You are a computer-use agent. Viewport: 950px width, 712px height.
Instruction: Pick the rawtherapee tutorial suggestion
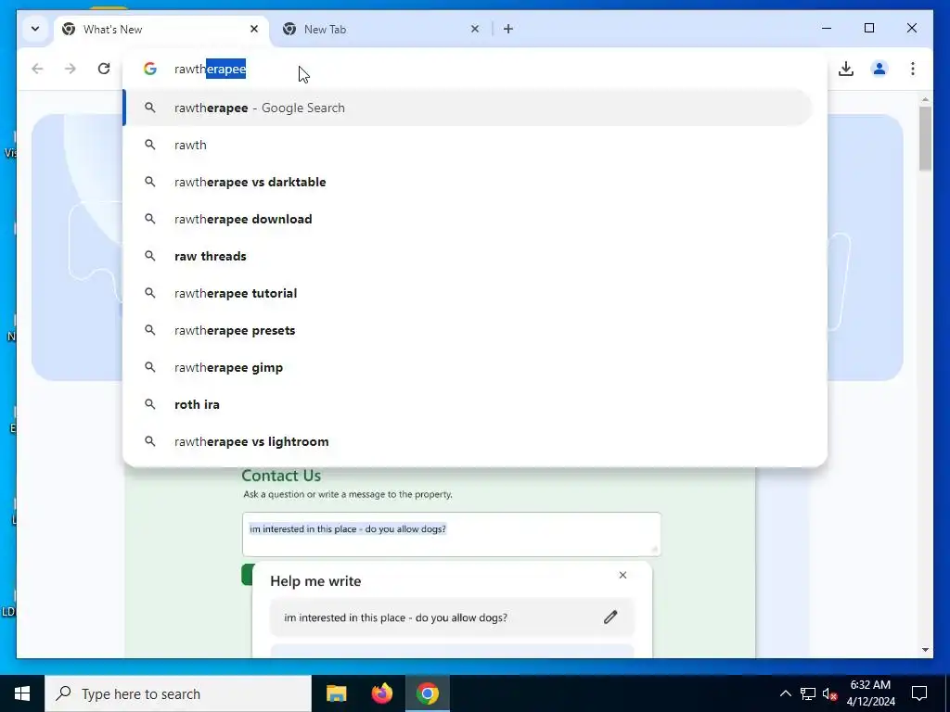pyautogui.click(x=468, y=293)
